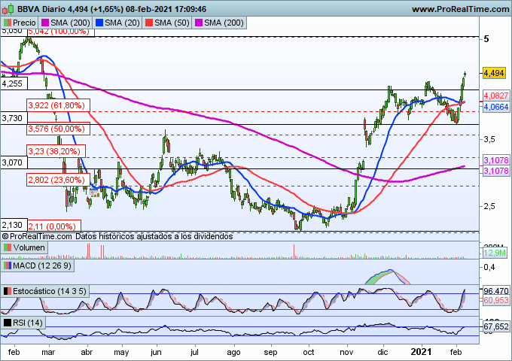Select the SMA (50) legend button

[167, 23]
